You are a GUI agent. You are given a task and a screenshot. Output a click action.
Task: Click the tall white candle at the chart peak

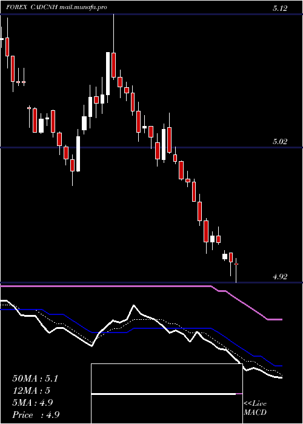pyautogui.click(x=108, y=78)
